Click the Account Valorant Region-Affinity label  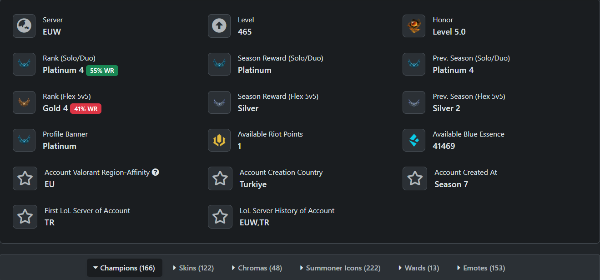coord(97,173)
